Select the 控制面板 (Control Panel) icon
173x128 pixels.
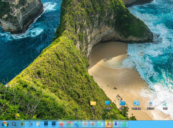coord(136,103)
